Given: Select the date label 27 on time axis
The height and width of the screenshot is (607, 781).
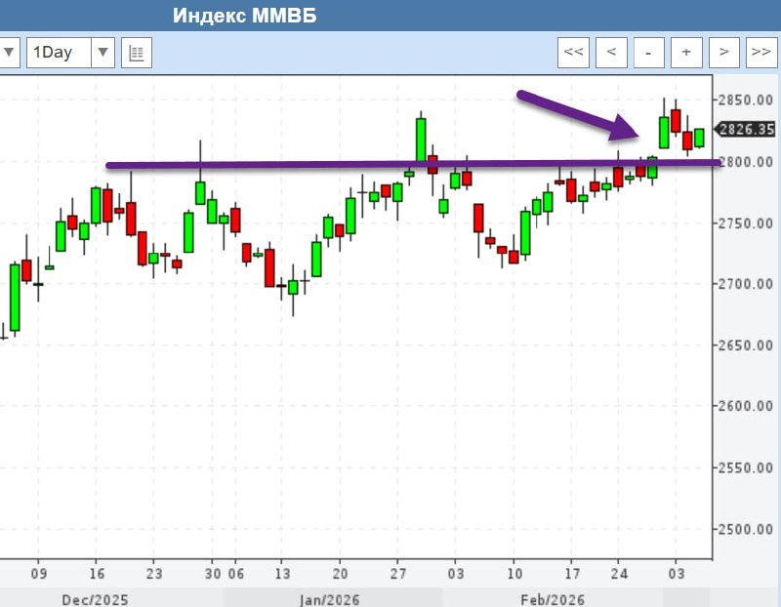Looking at the screenshot, I should point(398,574).
